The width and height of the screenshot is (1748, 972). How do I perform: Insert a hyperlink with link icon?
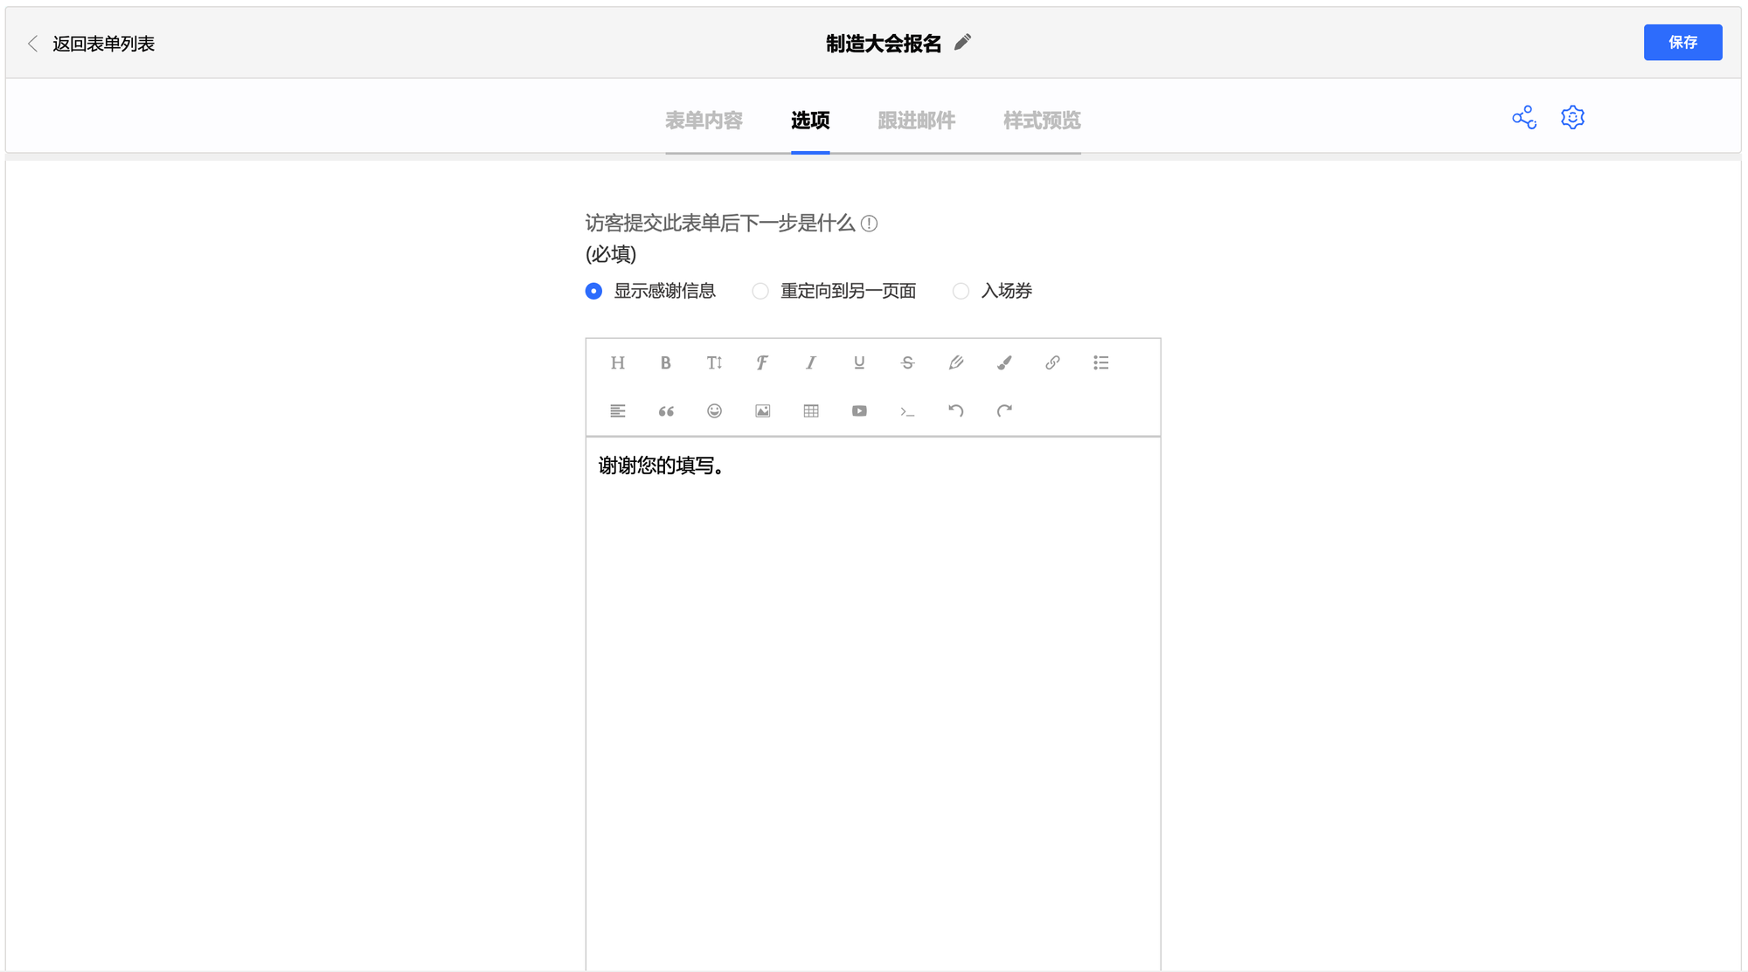(x=1052, y=362)
